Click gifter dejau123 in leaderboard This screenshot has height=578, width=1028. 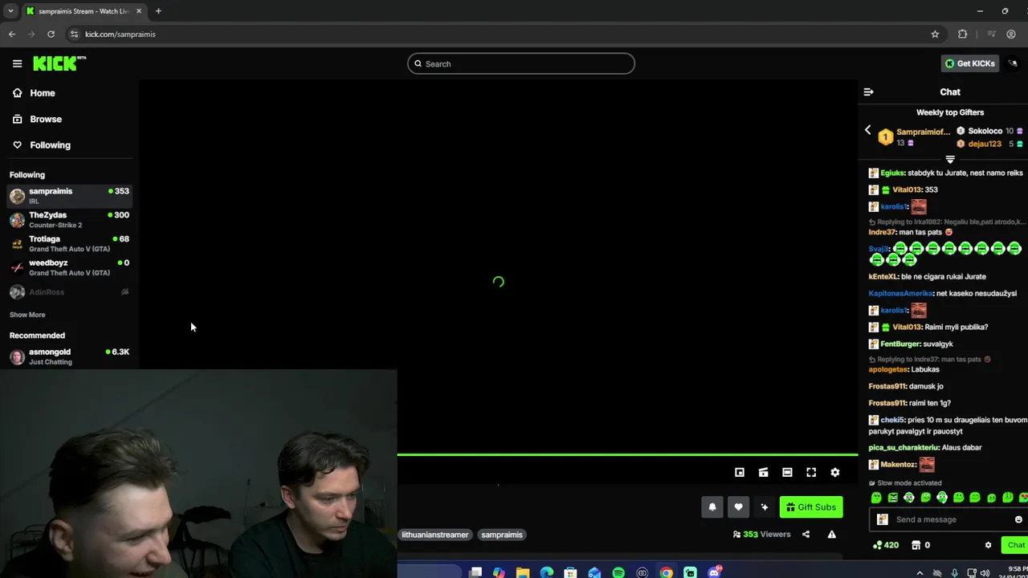click(x=984, y=144)
